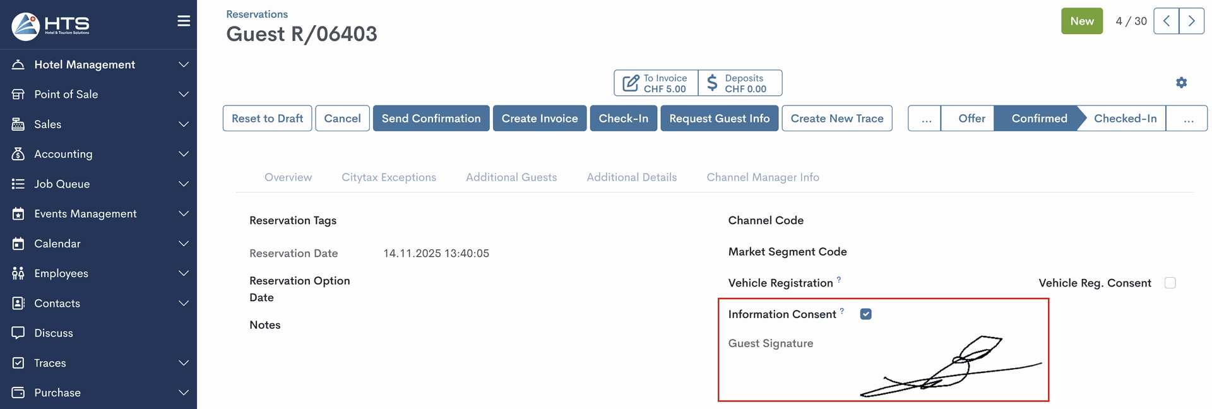The image size is (1212, 409).
Task: Go to next record arrow
Action: pos(1191,21)
